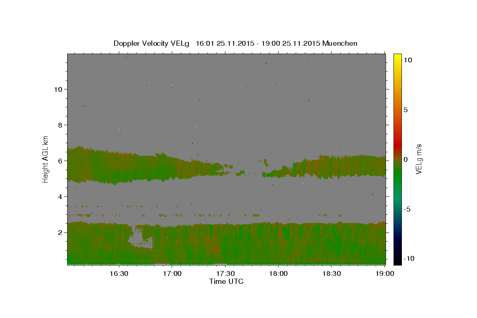Click the y-axis tick label 2
Screen dimensions: 477x318
pyautogui.click(x=60, y=233)
